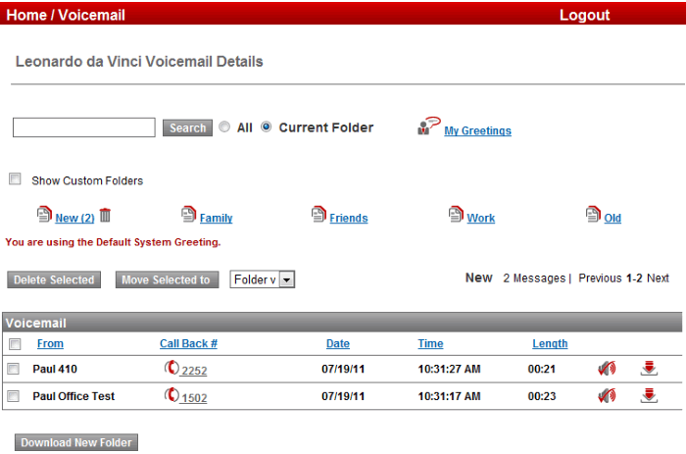
Task: Enable Show Custom Folders checkbox
Action: coord(15,178)
